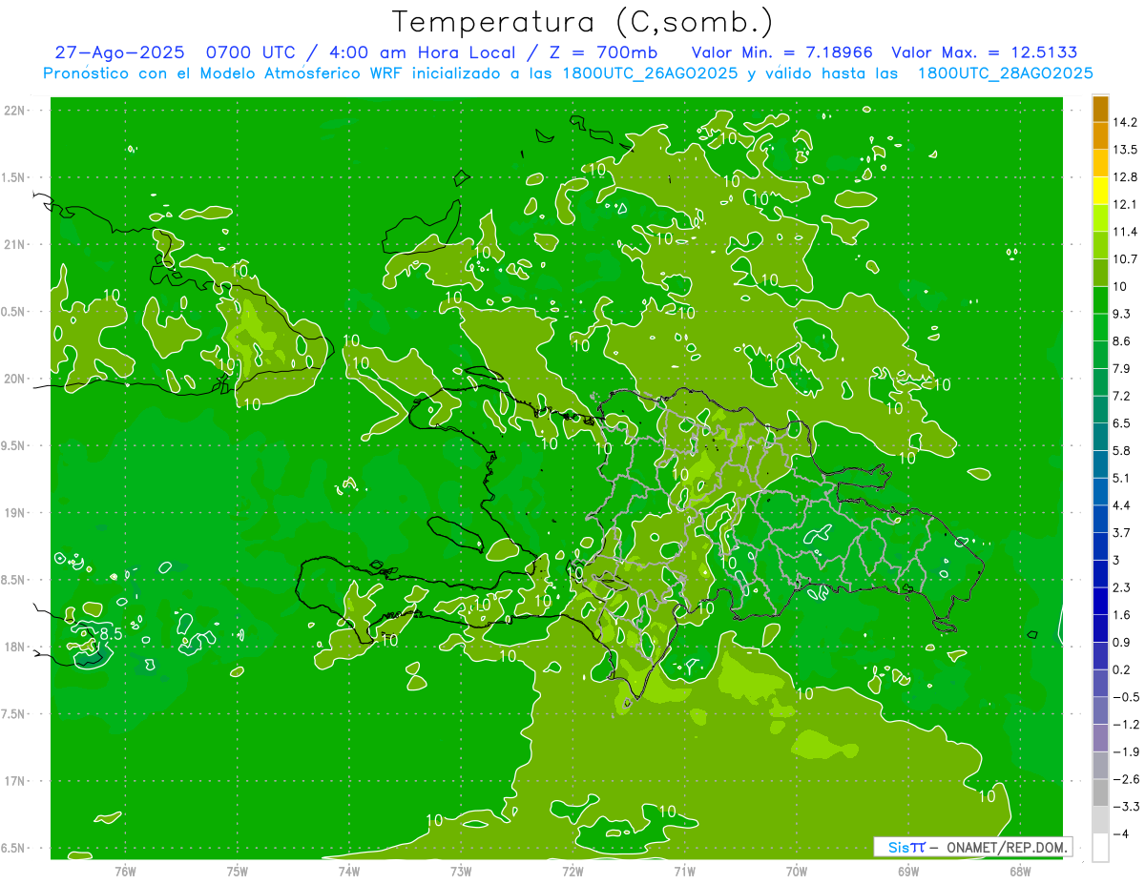Click the '68W' longitude label
Image resolution: width=1145 pixels, height=884 pixels.
click(x=1020, y=872)
